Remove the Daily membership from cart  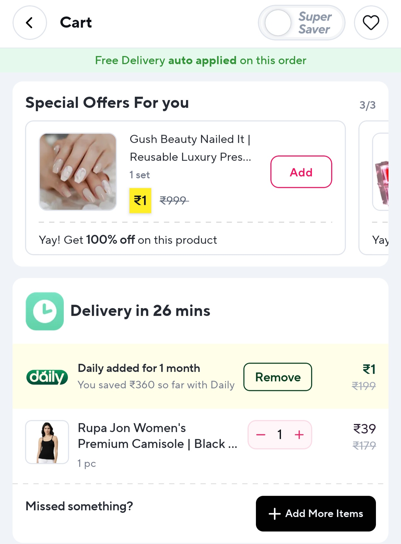pyautogui.click(x=278, y=377)
